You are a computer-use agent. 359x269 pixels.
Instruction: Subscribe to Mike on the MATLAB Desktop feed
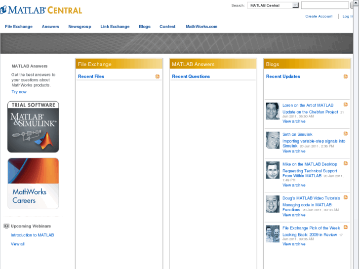coord(346,163)
